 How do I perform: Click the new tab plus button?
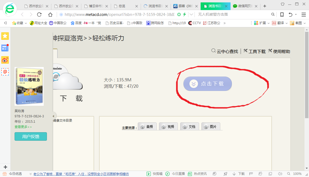click(x=264, y=6)
